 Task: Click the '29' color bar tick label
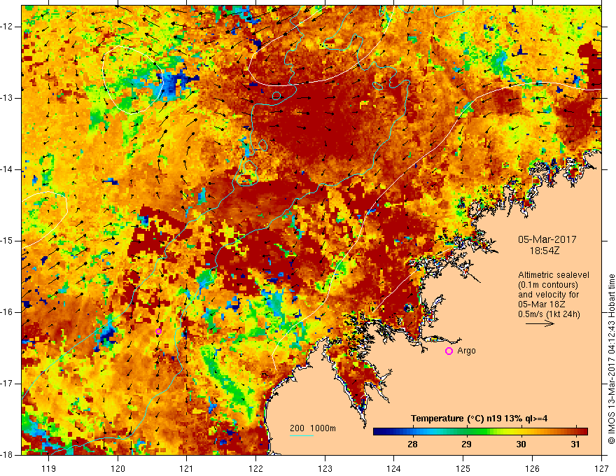466,444
